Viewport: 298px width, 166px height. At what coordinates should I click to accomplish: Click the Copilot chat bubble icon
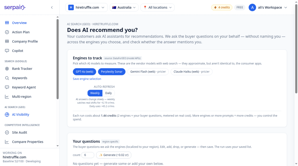click(7, 51)
